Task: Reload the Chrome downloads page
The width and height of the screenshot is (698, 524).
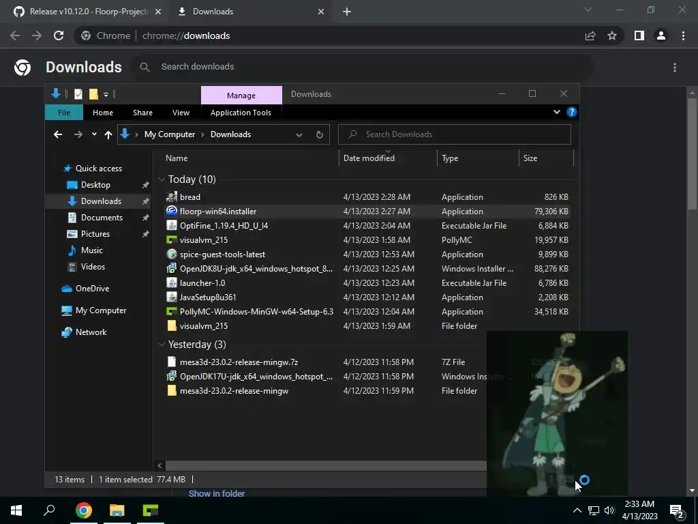Action: pyautogui.click(x=59, y=35)
